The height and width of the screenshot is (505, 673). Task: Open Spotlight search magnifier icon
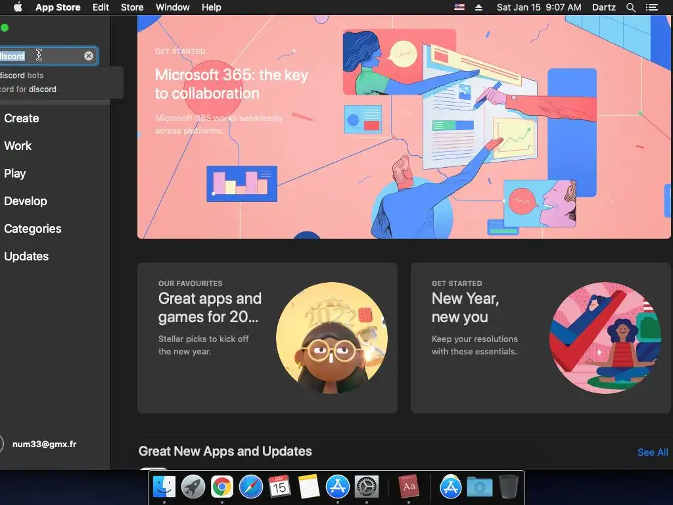pyautogui.click(x=630, y=7)
